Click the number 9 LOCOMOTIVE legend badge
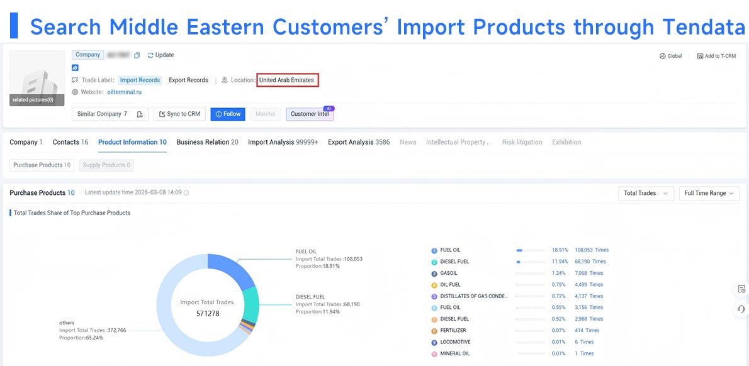Image resolution: width=749 pixels, height=366 pixels. pos(434,342)
